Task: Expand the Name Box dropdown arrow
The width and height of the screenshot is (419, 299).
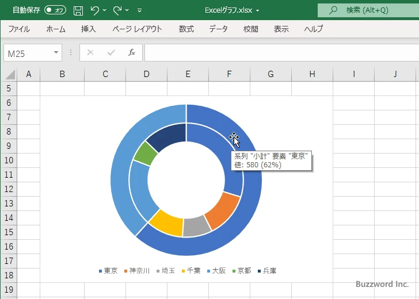Action: (x=56, y=52)
